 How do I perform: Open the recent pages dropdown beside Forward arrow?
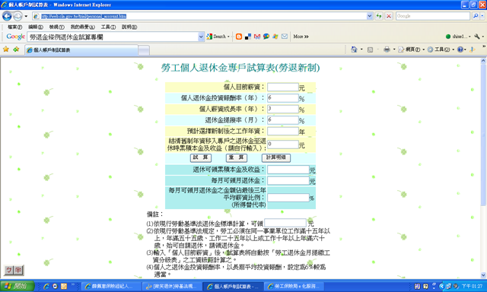tap(26, 16)
